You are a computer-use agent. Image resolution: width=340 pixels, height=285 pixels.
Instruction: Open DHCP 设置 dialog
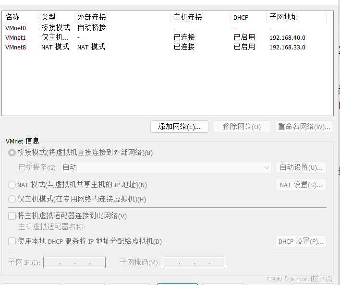(x=301, y=241)
